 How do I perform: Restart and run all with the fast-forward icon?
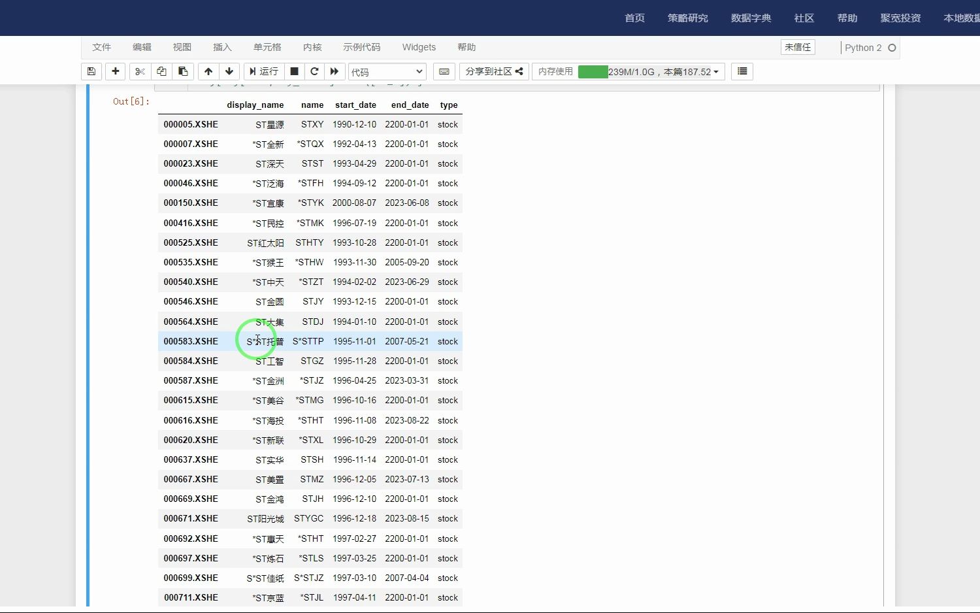[x=335, y=71]
